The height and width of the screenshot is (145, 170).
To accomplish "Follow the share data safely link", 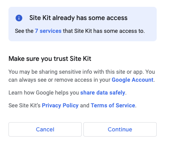I will [x=103, y=93].
